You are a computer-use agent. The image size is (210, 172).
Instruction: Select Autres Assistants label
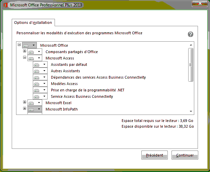coord(65,71)
